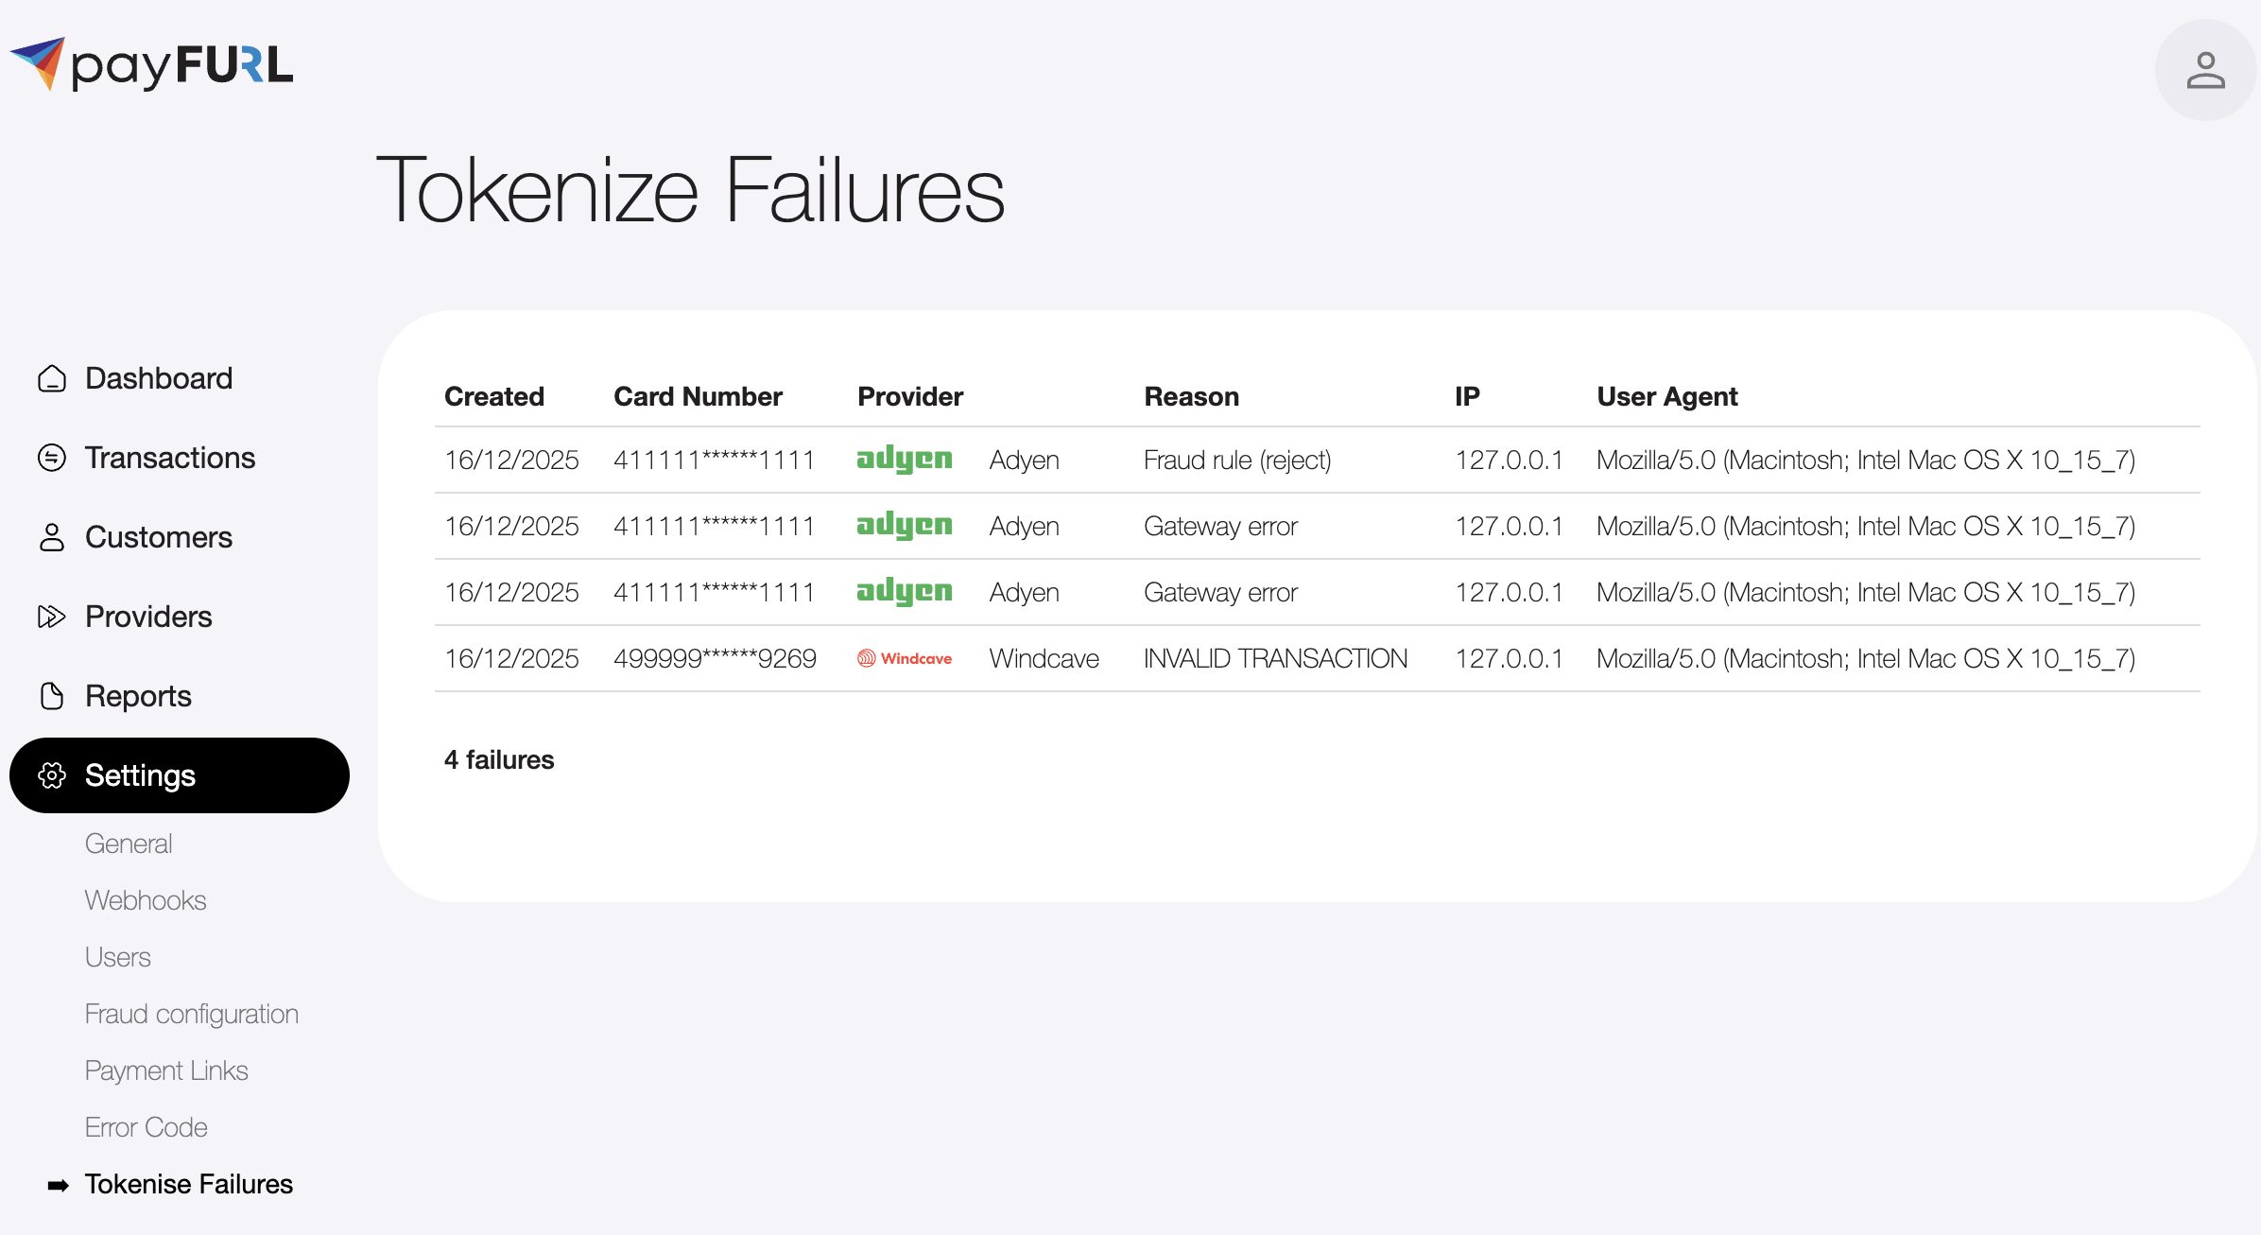This screenshot has height=1235, width=2261.
Task: Click the Providers sidebar icon
Action: pyautogui.click(x=51, y=616)
